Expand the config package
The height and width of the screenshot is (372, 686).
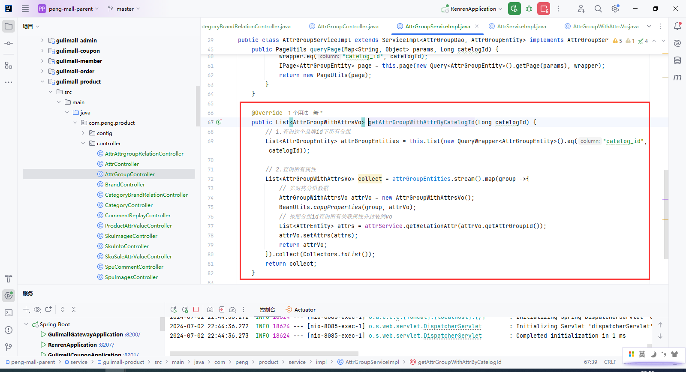click(x=83, y=133)
